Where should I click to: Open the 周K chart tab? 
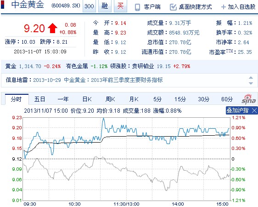110,99
